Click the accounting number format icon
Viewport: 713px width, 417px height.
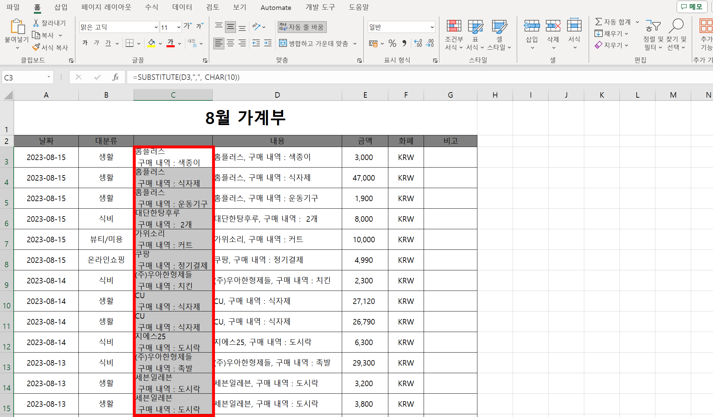(x=373, y=43)
